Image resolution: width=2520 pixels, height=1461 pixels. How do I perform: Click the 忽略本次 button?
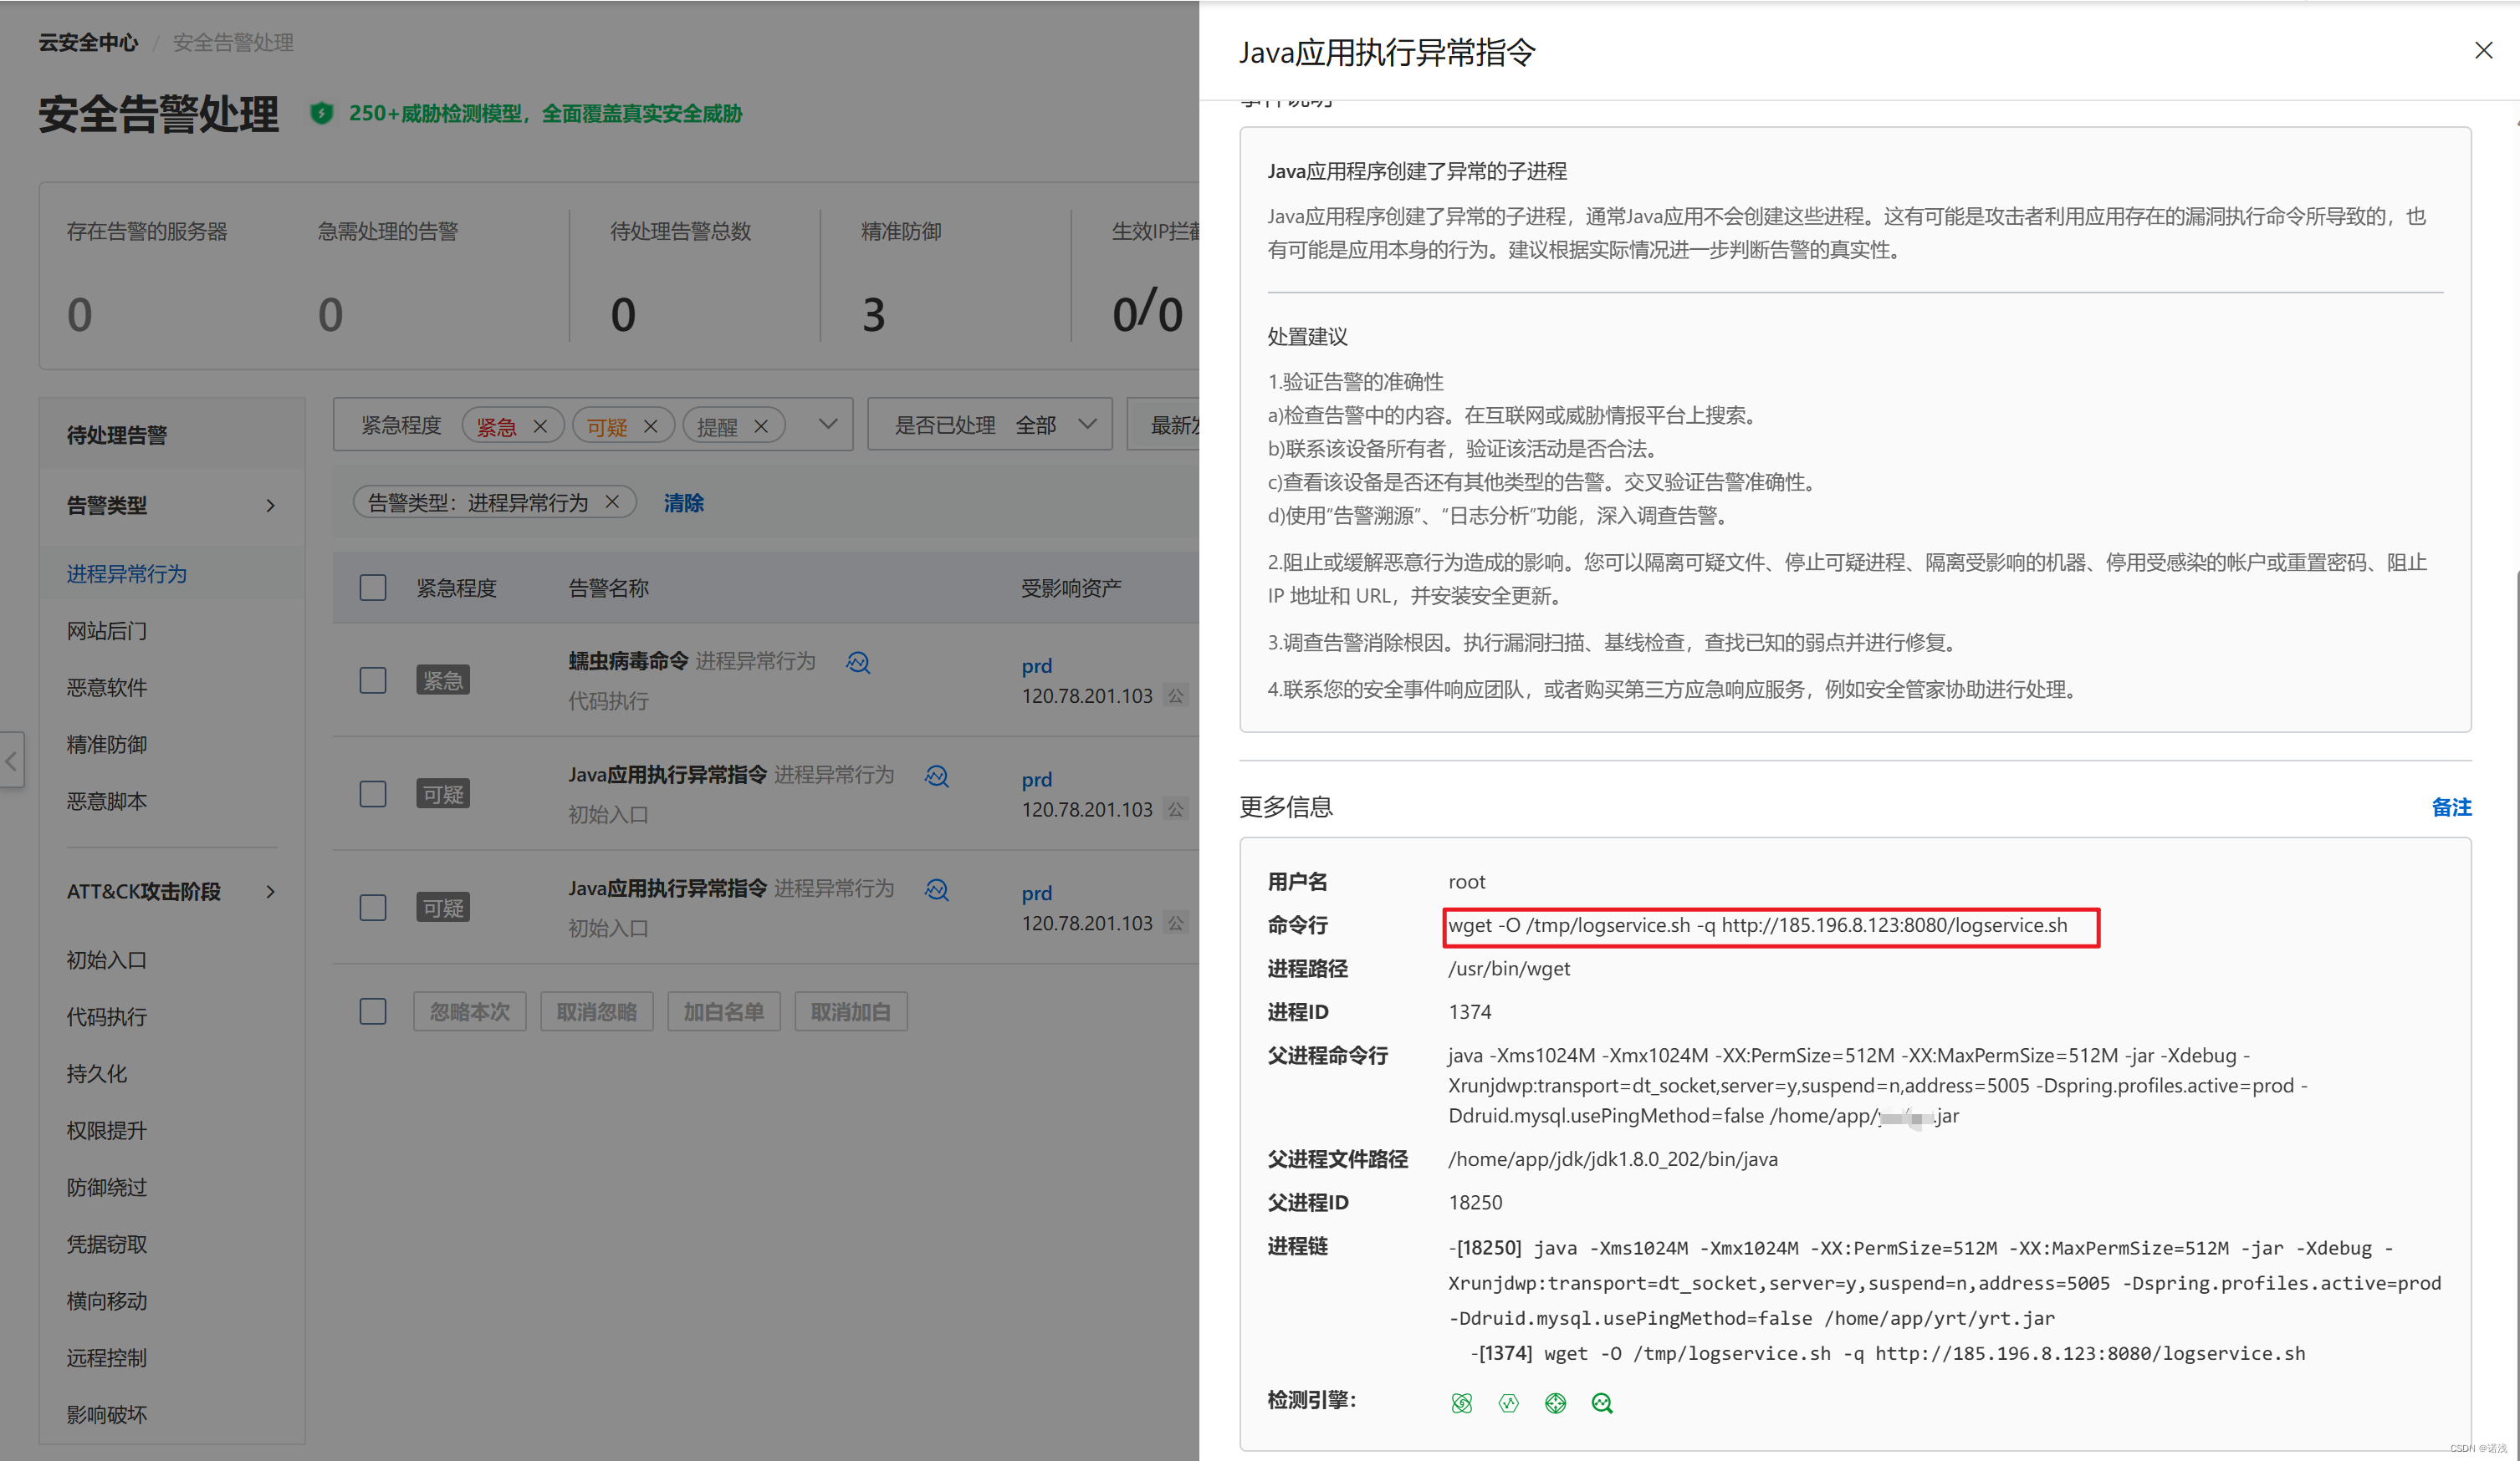[x=470, y=1011]
